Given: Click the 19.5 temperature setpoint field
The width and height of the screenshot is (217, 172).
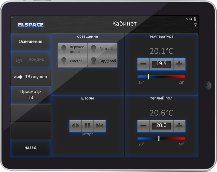Looking at the screenshot, I should (x=161, y=64).
